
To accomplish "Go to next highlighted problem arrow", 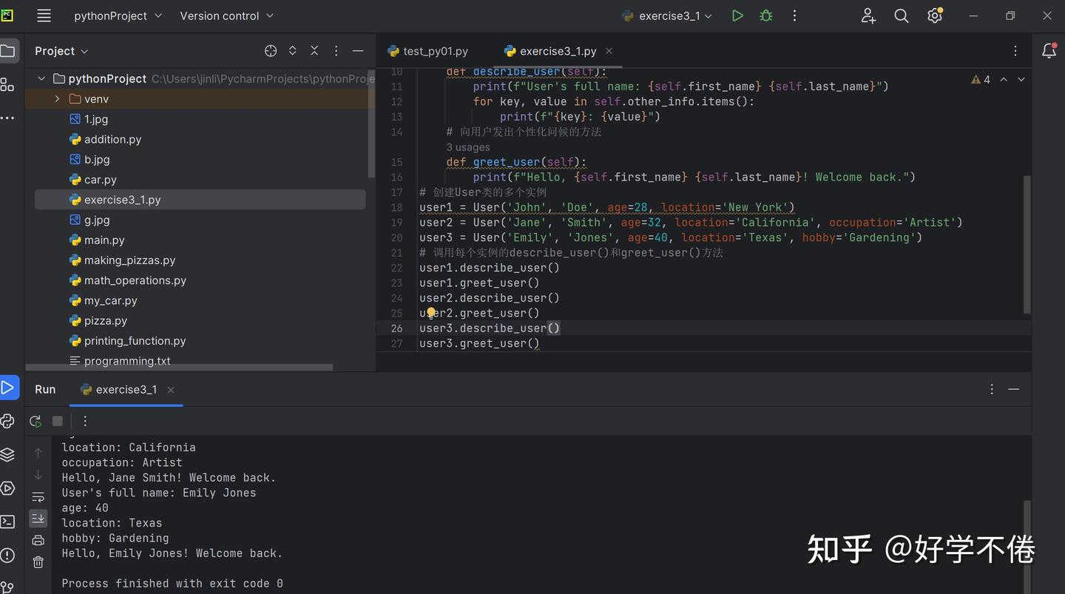I will pyautogui.click(x=1021, y=79).
